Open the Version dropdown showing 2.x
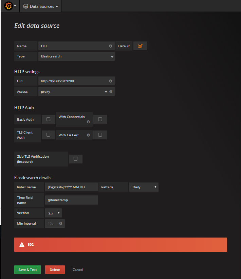Image resolution: width=241 pixels, height=279 pixels. [x=54, y=213]
